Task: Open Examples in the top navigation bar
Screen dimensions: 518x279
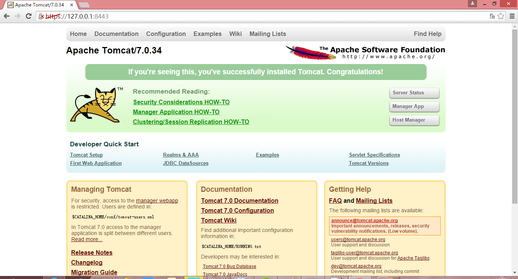Action: tap(207, 34)
